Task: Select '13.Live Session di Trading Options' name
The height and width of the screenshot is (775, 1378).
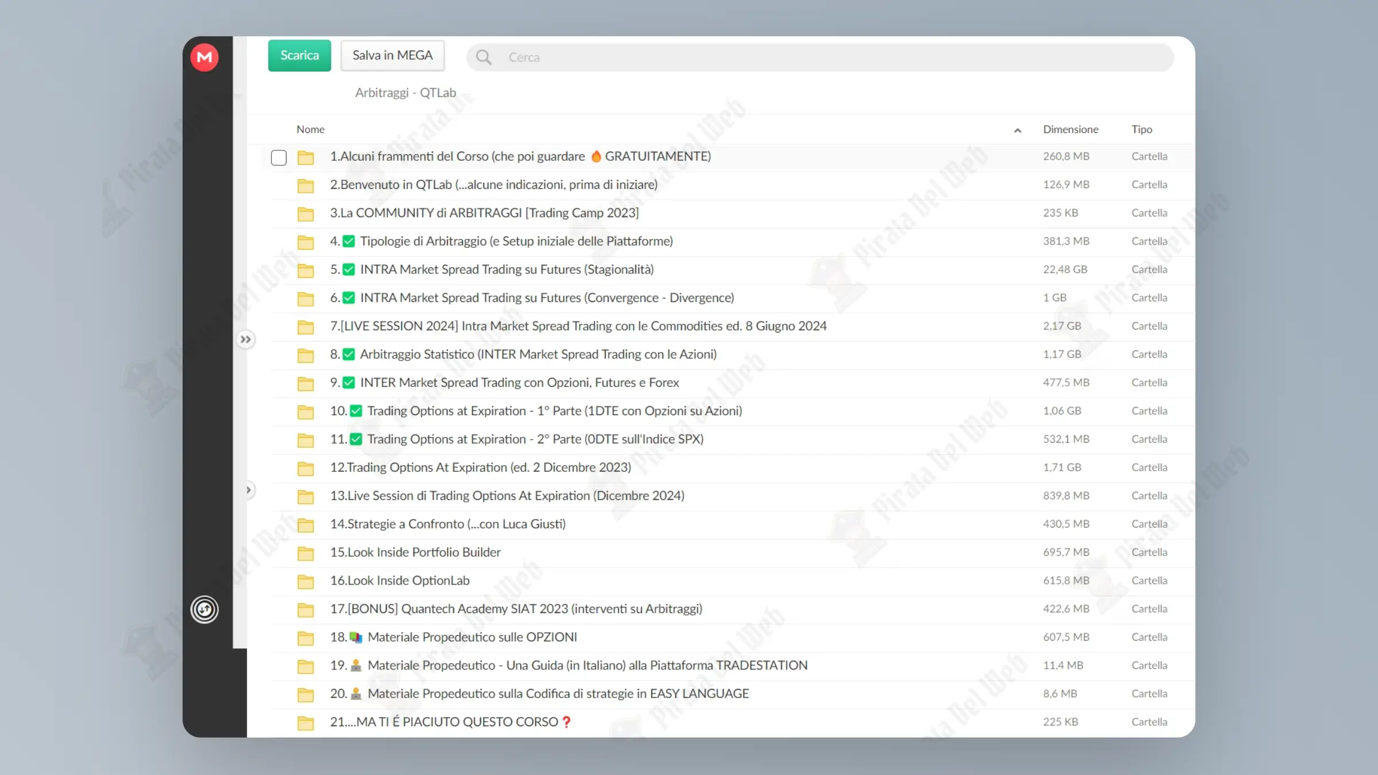Action: [x=507, y=495]
